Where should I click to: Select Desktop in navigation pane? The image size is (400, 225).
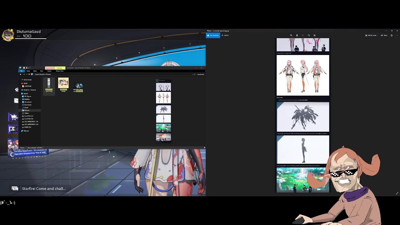point(26,99)
